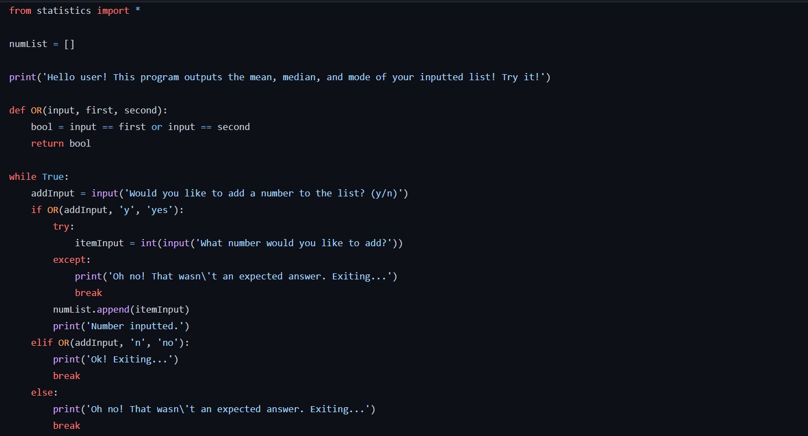The height and width of the screenshot is (436, 808).
Task: Click the 'return bool' statement
Action: pyautogui.click(x=61, y=143)
